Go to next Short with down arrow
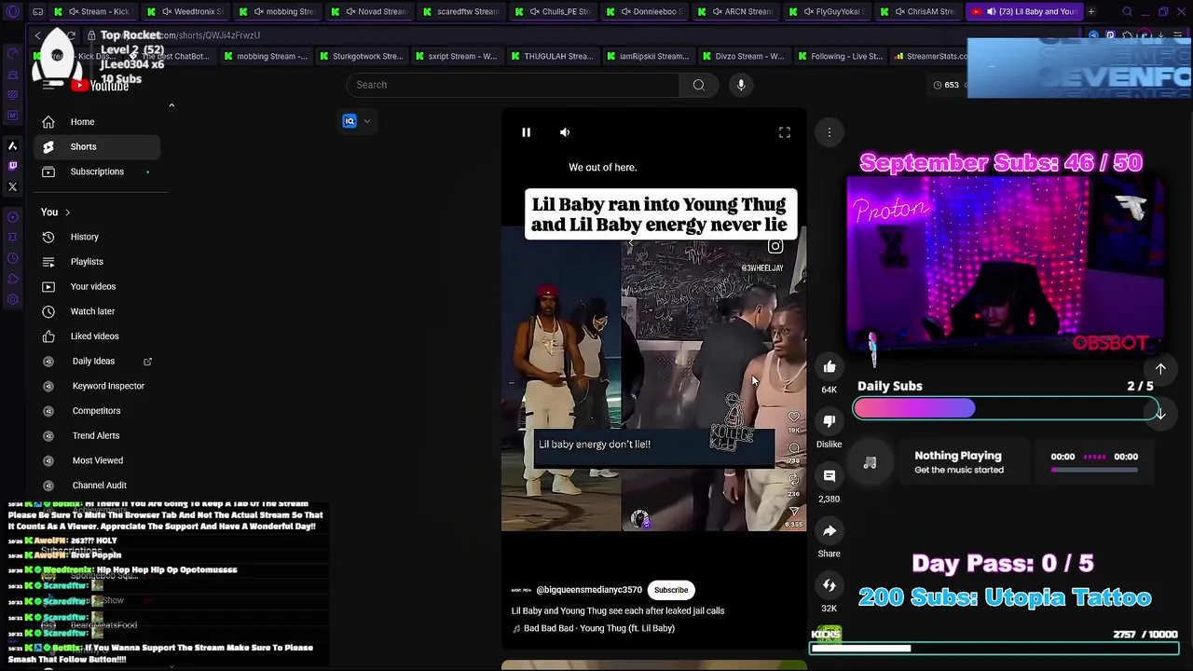The image size is (1193, 671). coord(1160,413)
